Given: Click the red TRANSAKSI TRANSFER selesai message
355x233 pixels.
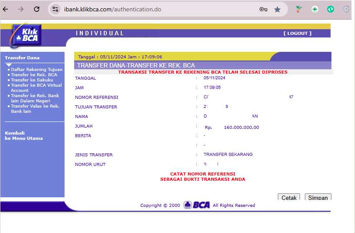Looking at the screenshot, I should point(203,72).
